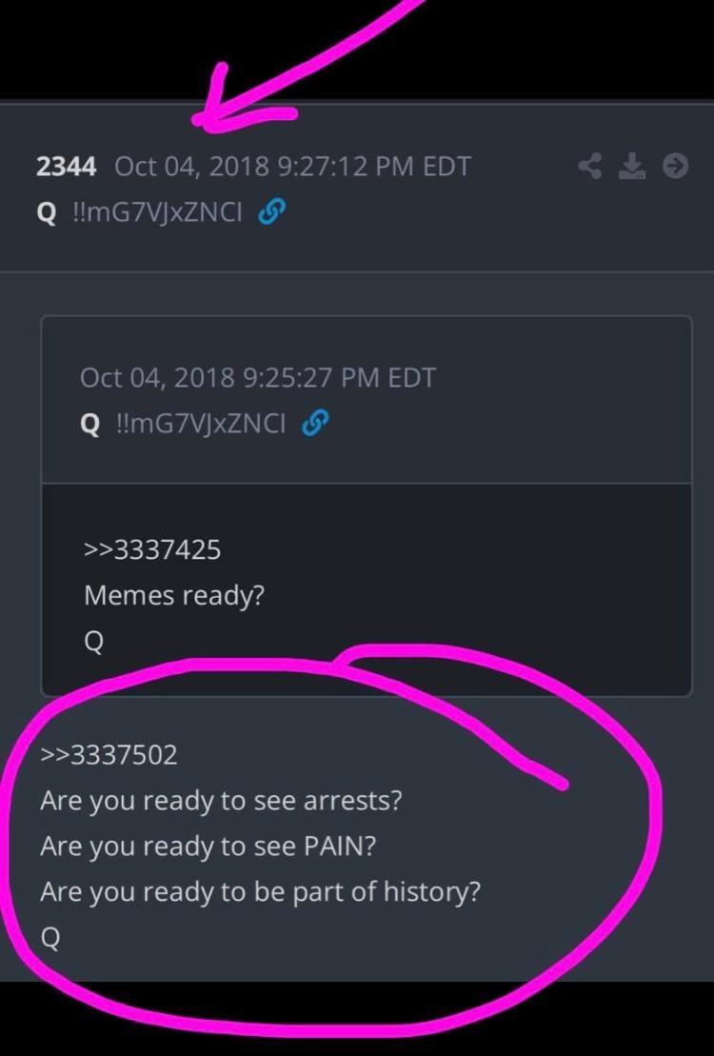
Task: Click the Q signature below "Memes ready?"
Action: point(94,642)
